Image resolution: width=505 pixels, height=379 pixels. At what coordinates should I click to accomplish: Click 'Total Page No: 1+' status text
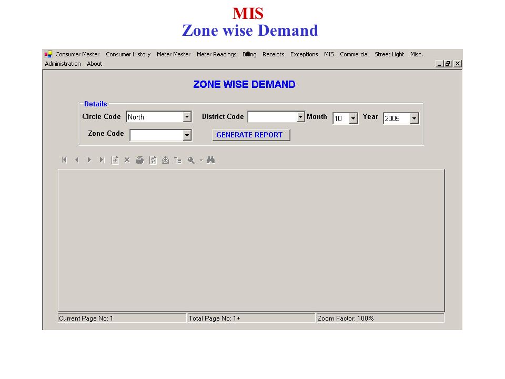pyautogui.click(x=214, y=318)
